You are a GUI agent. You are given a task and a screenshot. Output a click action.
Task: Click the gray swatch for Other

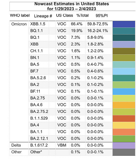tap(124, 152)
